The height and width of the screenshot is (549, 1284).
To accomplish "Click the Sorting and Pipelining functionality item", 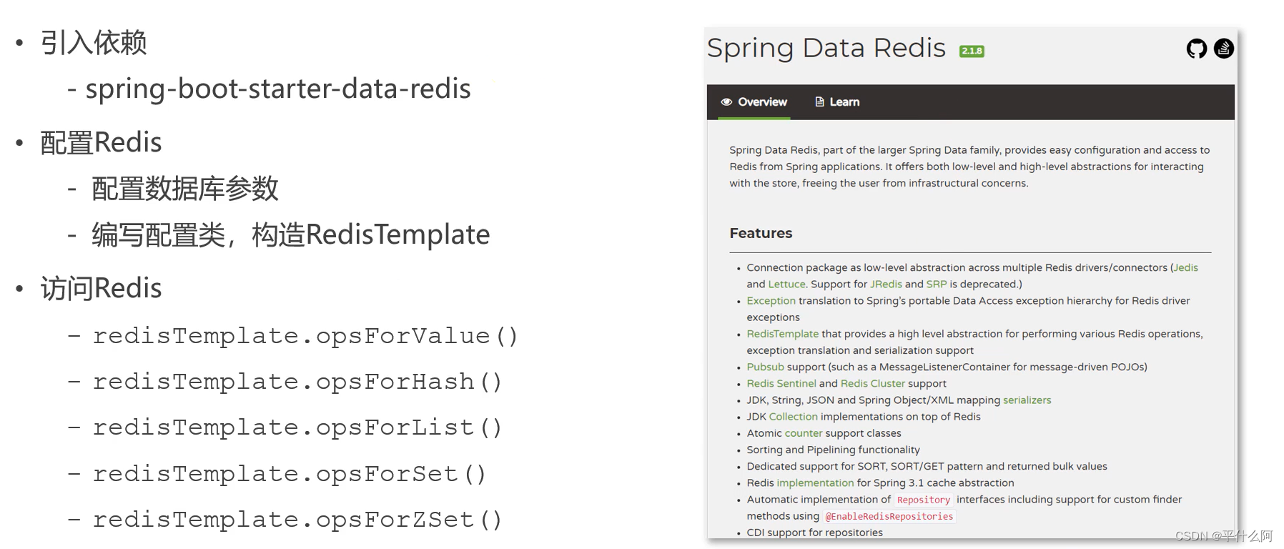I will point(833,450).
